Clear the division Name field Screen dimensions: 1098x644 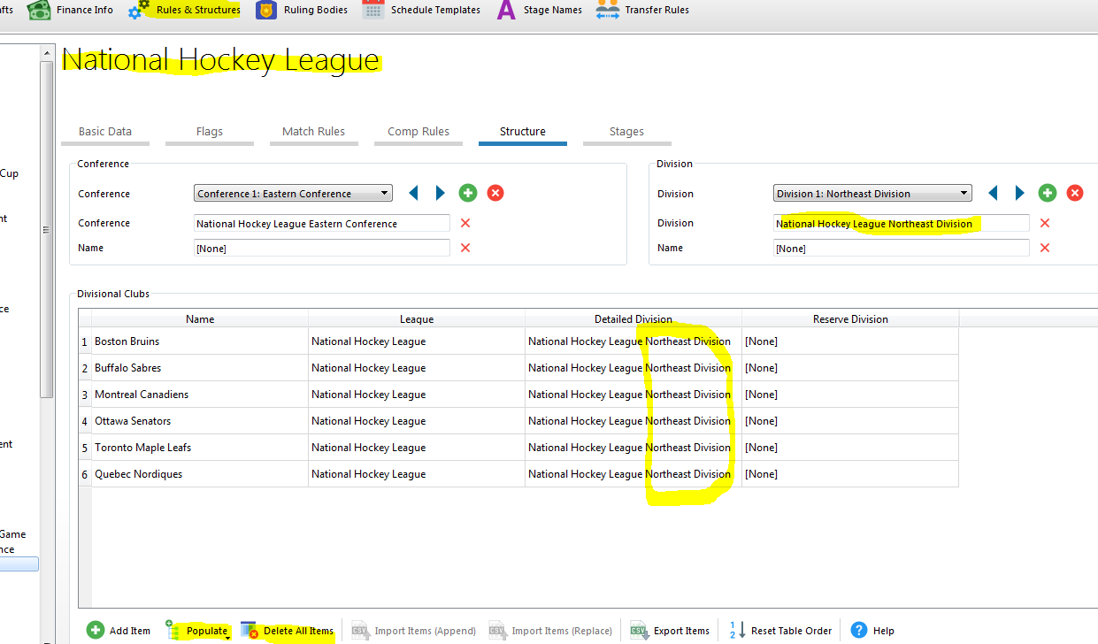[x=1045, y=248]
